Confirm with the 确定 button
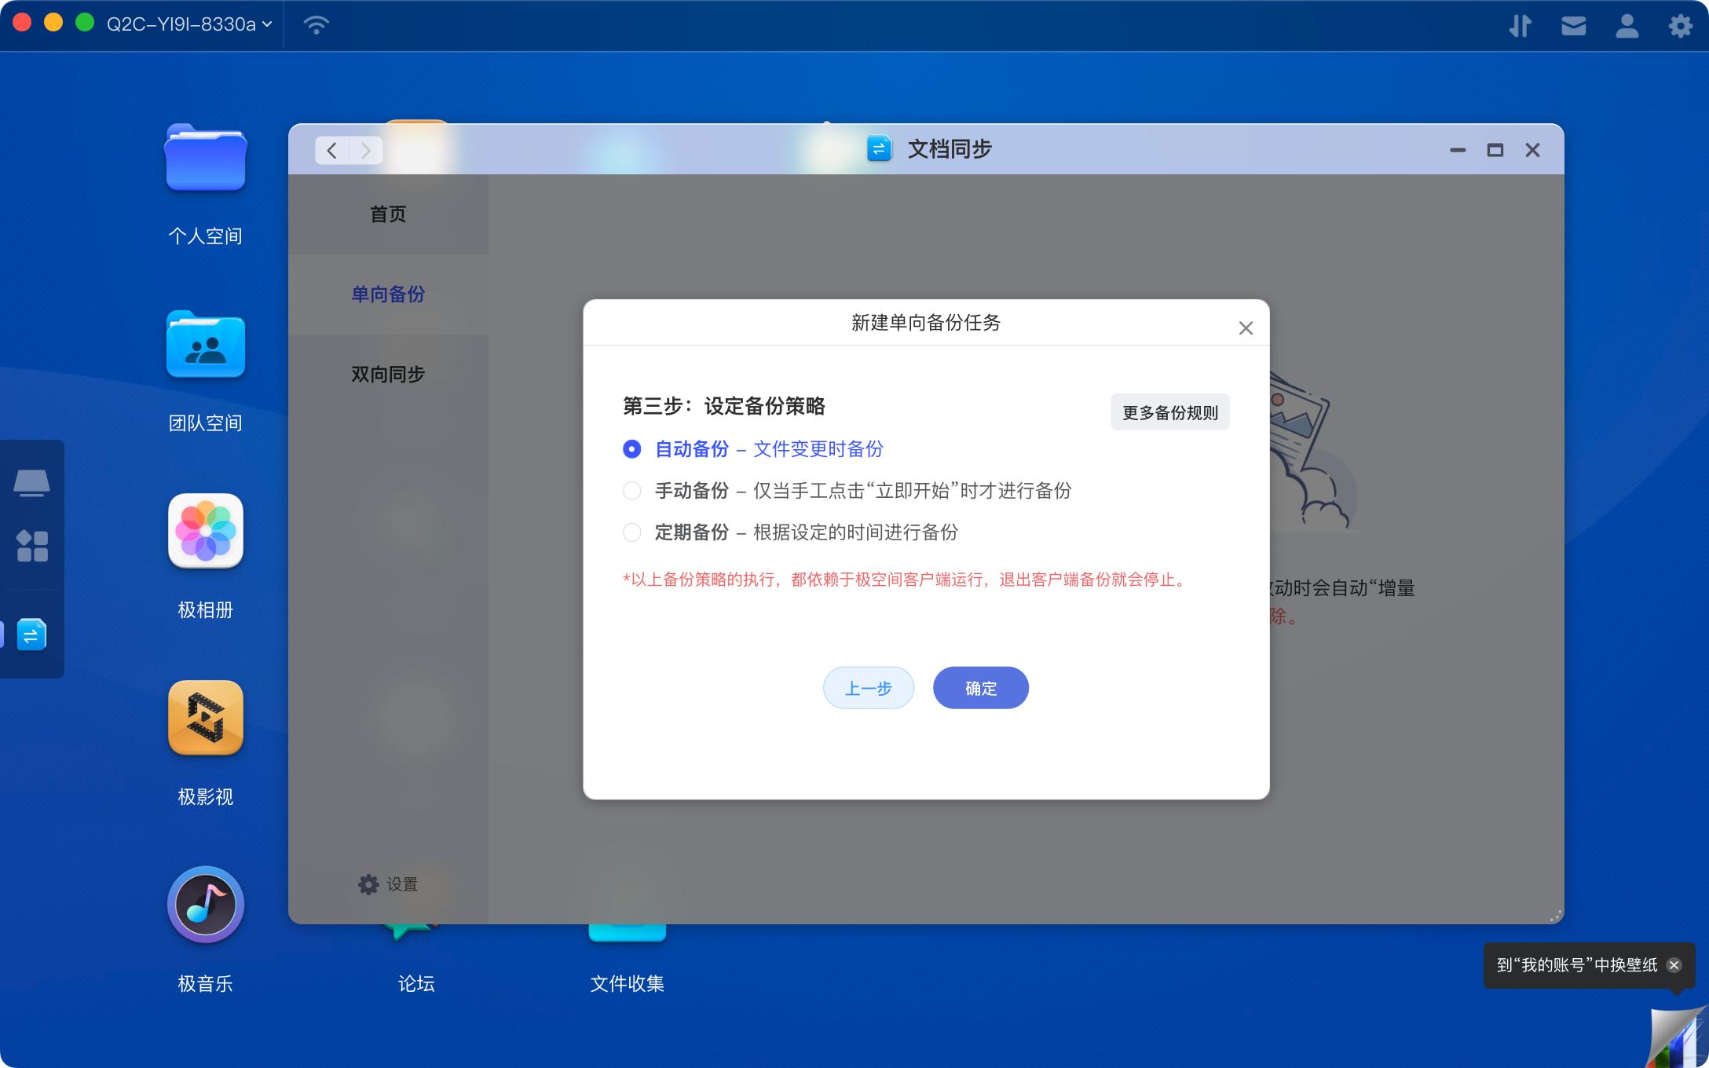Image resolution: width=1709 pixels, height=1068 pixels. 980,687
